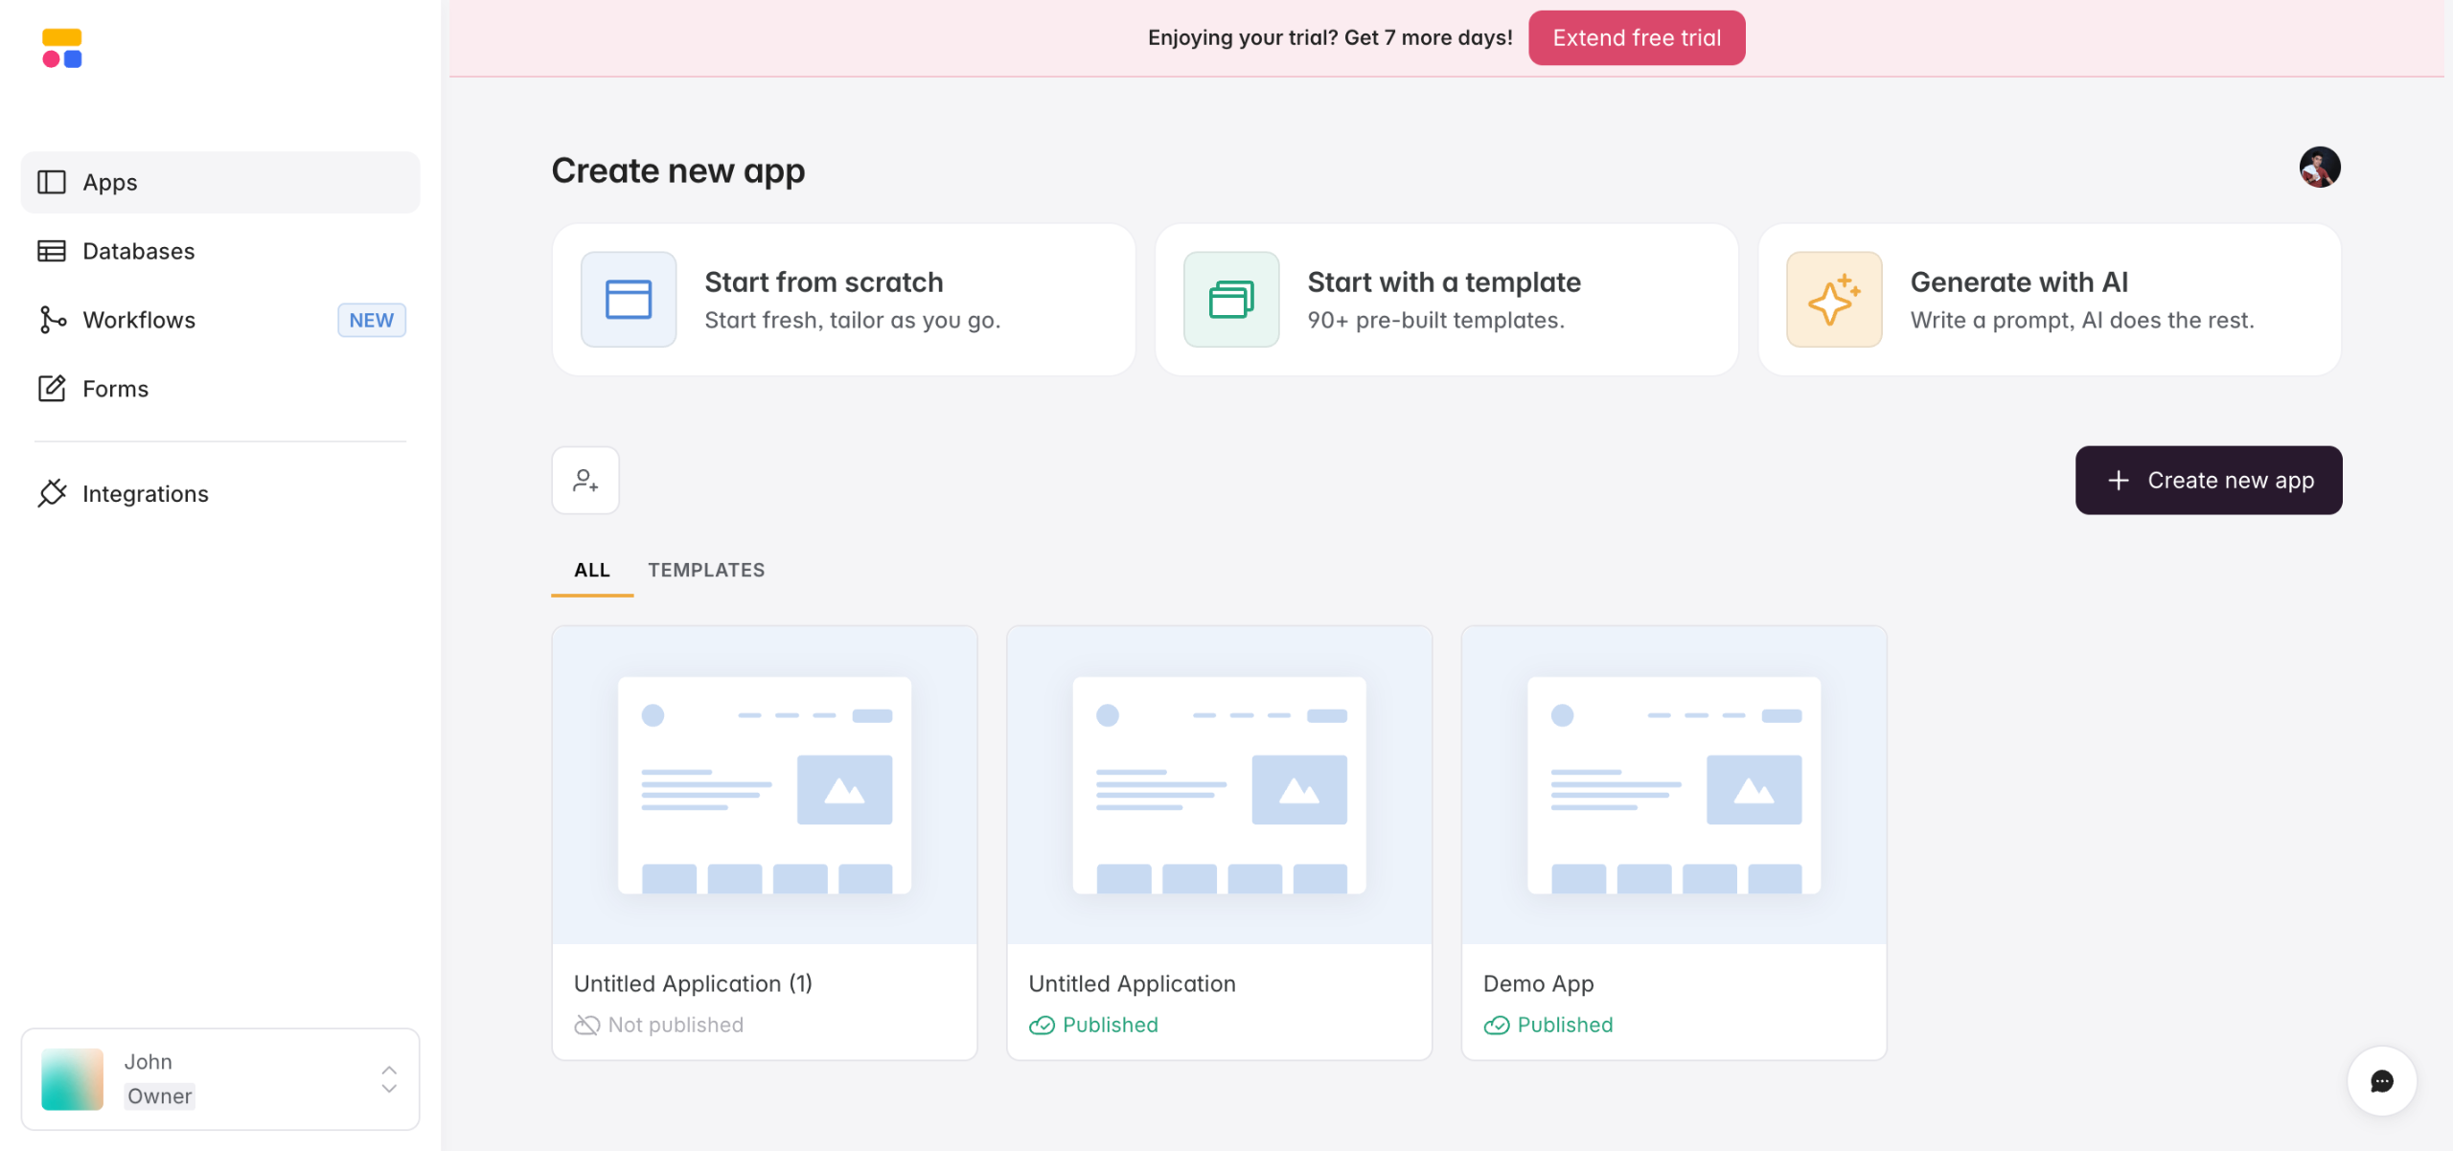Go to Databases in sidebar
Screen dimensions: 2453x1151
[x=138, y=251]
